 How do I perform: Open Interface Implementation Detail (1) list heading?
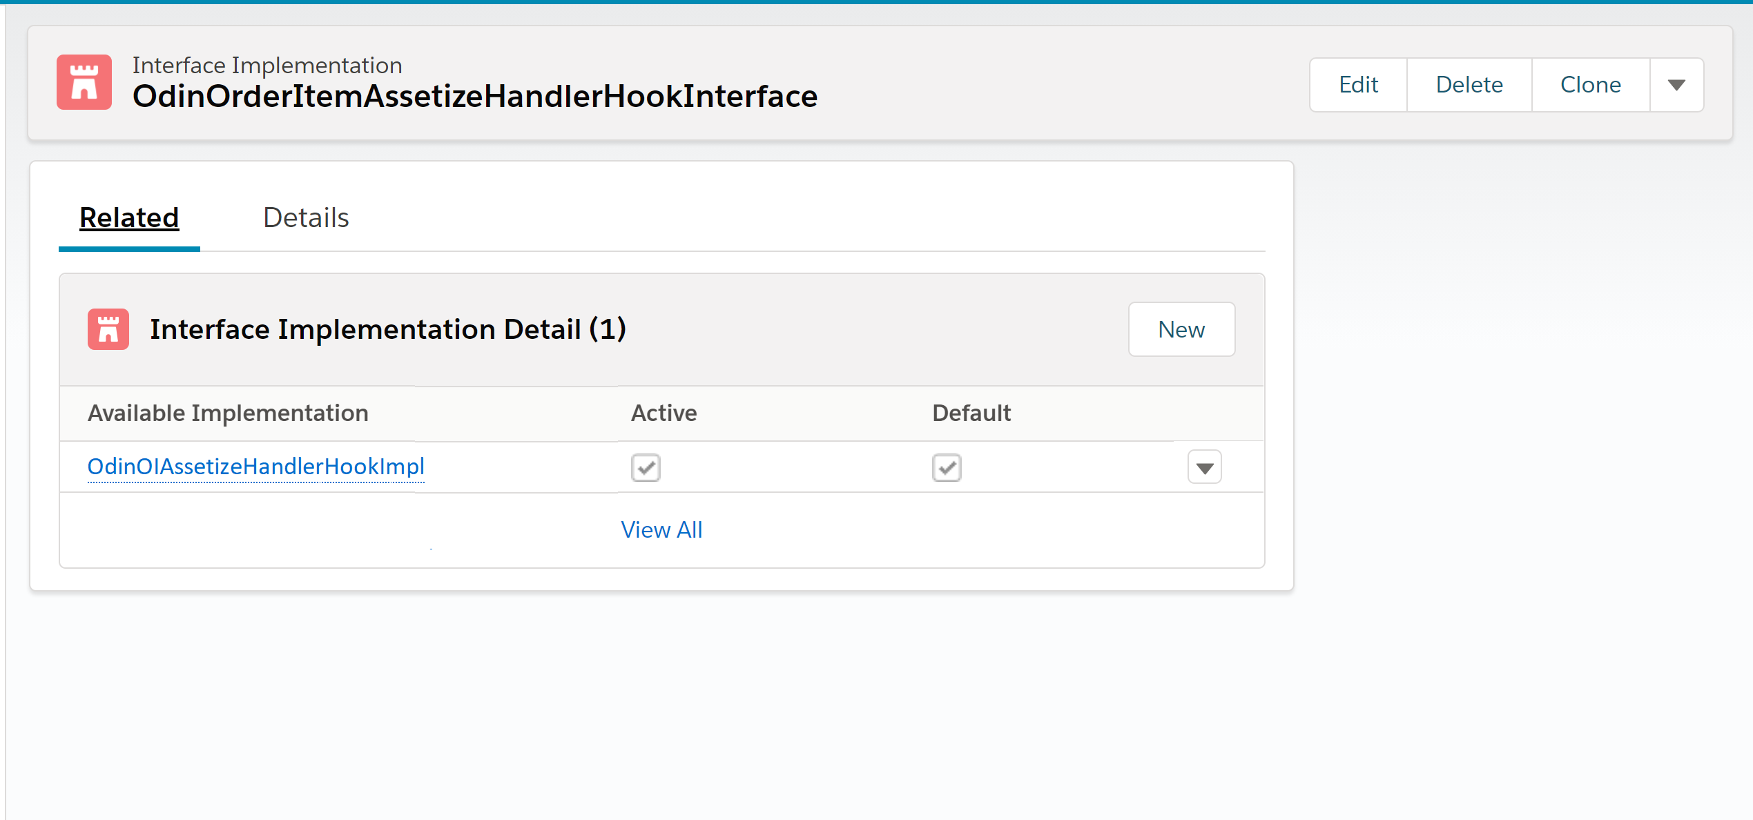tap(388, 329)
